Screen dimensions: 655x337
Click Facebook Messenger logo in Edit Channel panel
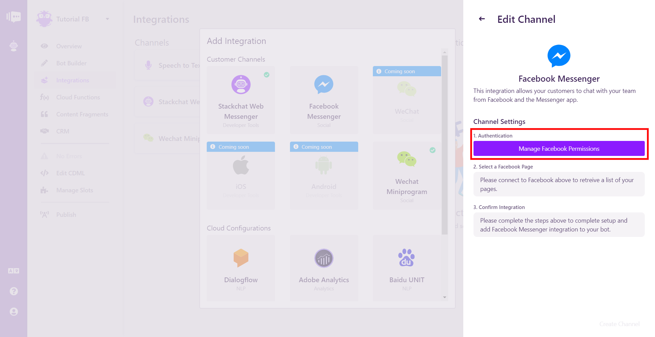point(559,56)
